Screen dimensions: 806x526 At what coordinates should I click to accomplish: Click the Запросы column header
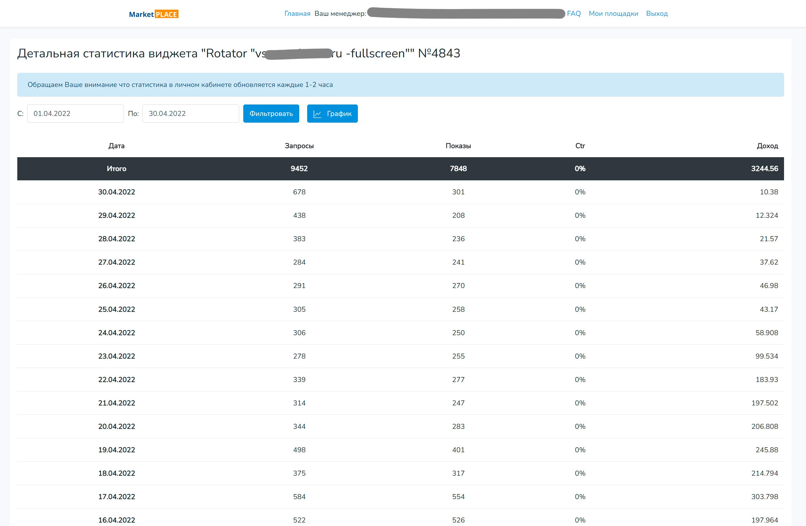click(299, 146)
